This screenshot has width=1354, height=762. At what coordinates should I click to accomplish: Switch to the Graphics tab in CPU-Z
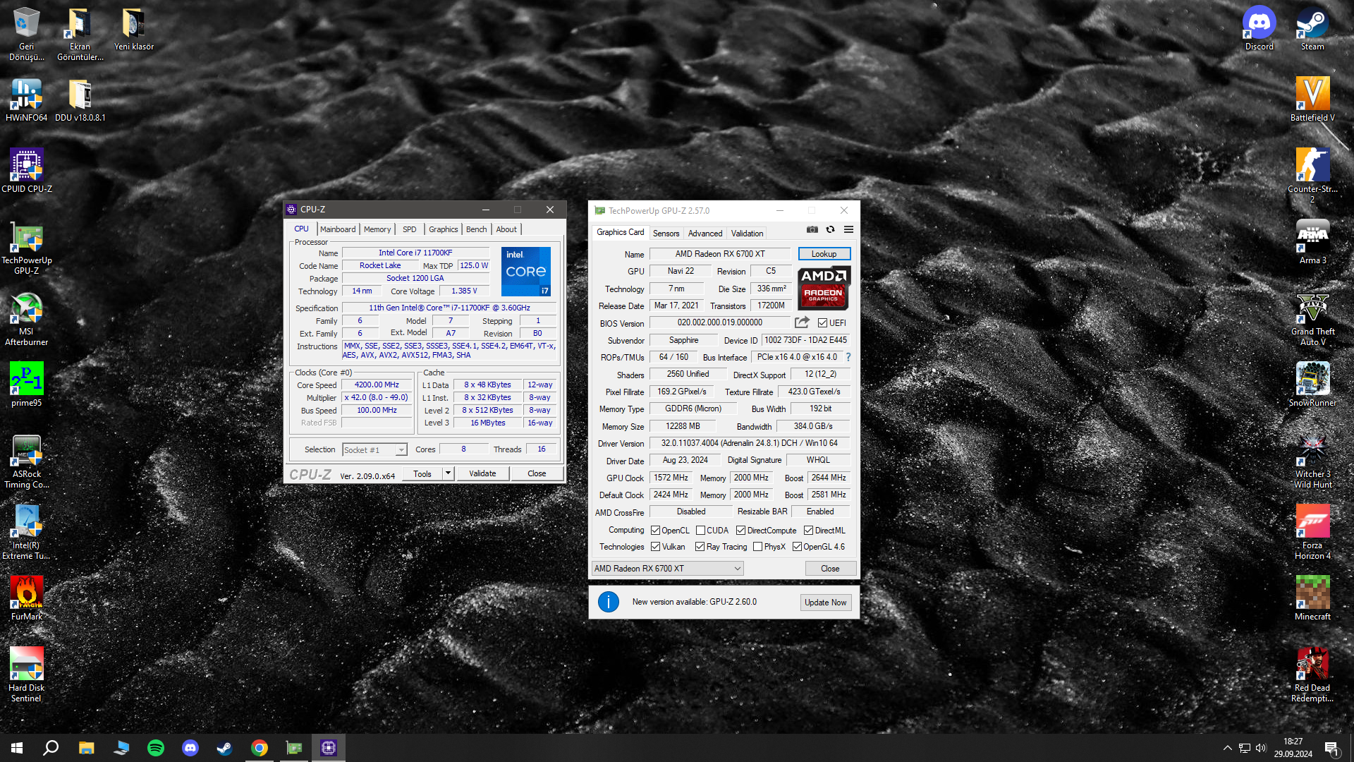(x=444, y=229)
